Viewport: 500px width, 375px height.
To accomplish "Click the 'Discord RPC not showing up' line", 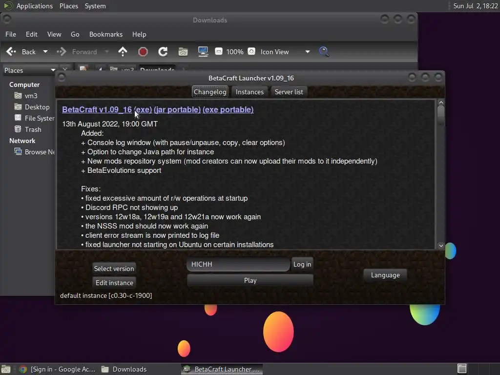I will coord(129,207).
